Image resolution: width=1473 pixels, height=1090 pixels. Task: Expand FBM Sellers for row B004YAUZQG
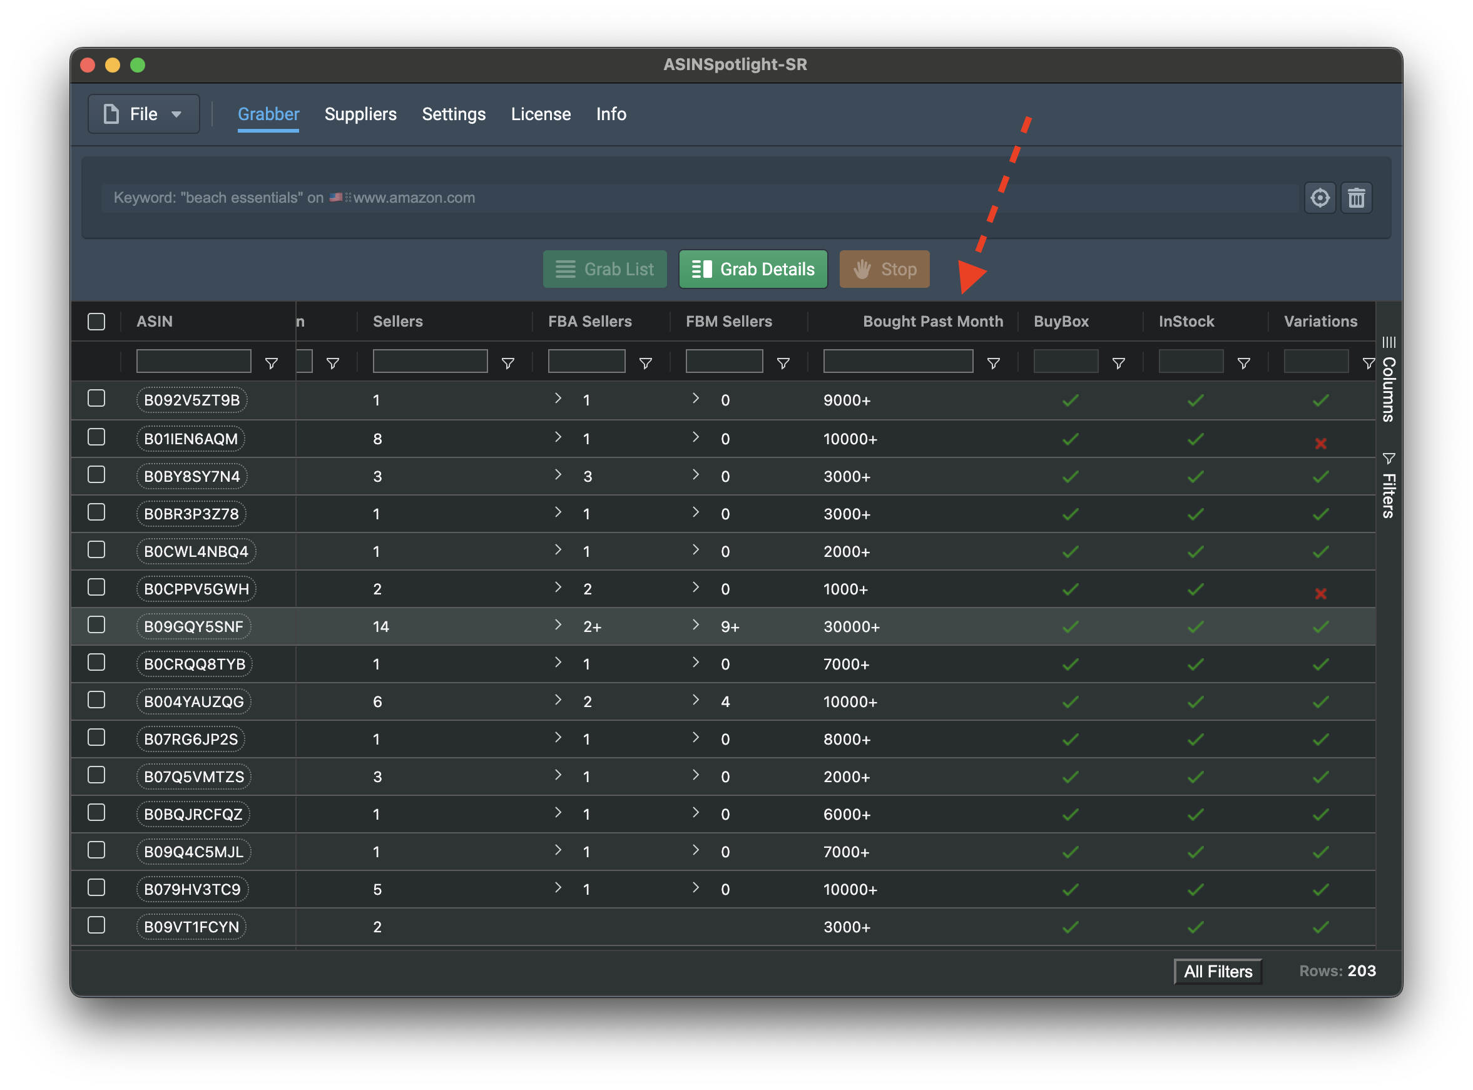coord(695,700)
